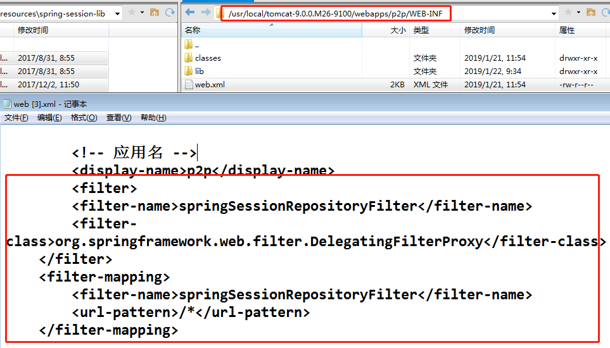Select the web.xml file

209,84
